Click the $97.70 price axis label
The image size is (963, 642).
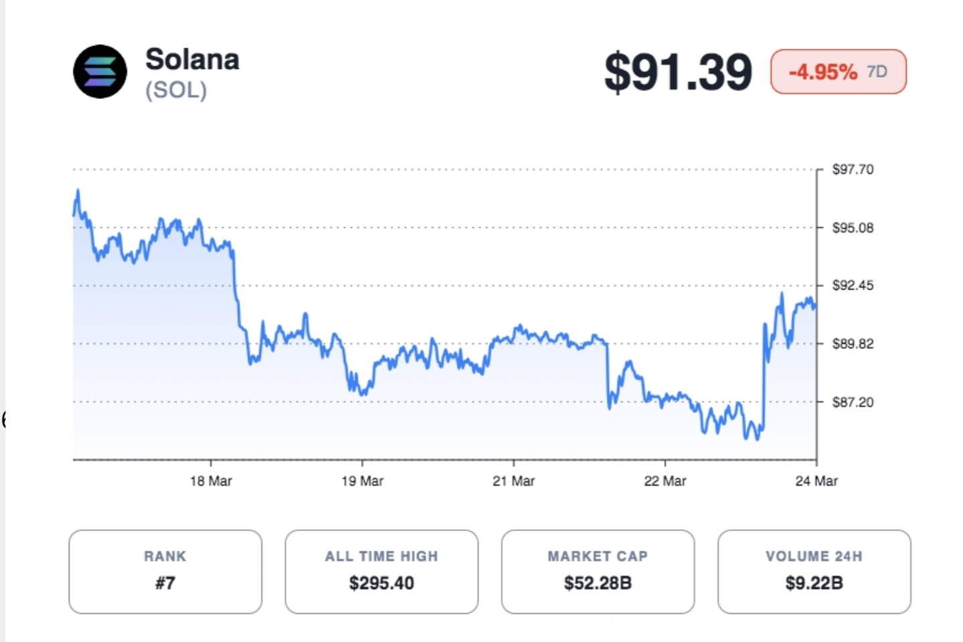point(853,170)
